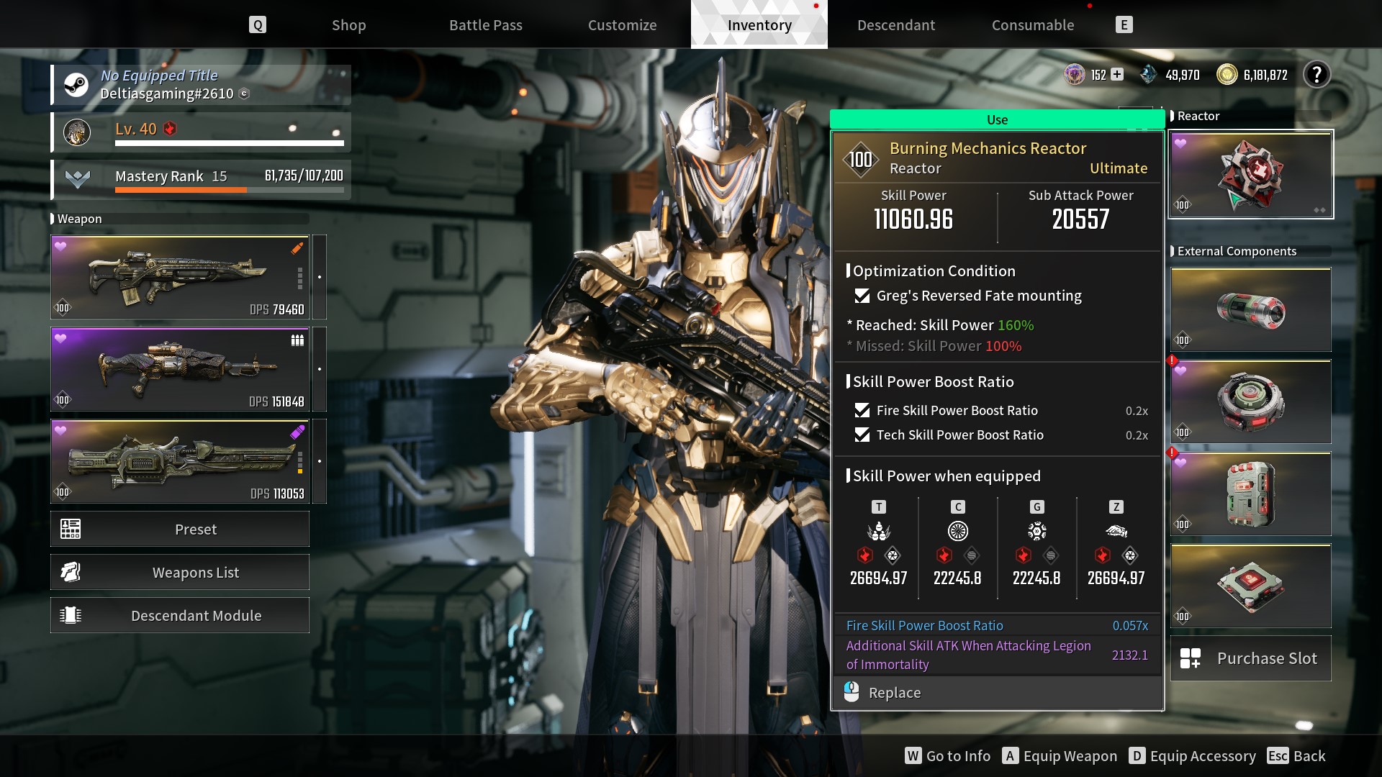Click the copy icon beside player name
This screenshot has width=1382, height=777.
(x=244, y=94)
